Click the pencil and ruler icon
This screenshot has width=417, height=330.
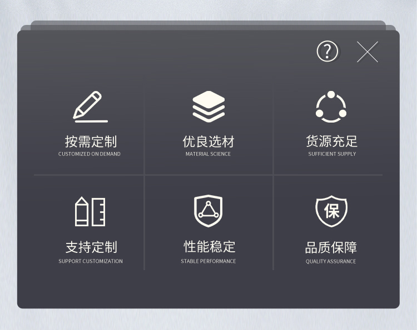pyautogui.click(x=90, y=211)
